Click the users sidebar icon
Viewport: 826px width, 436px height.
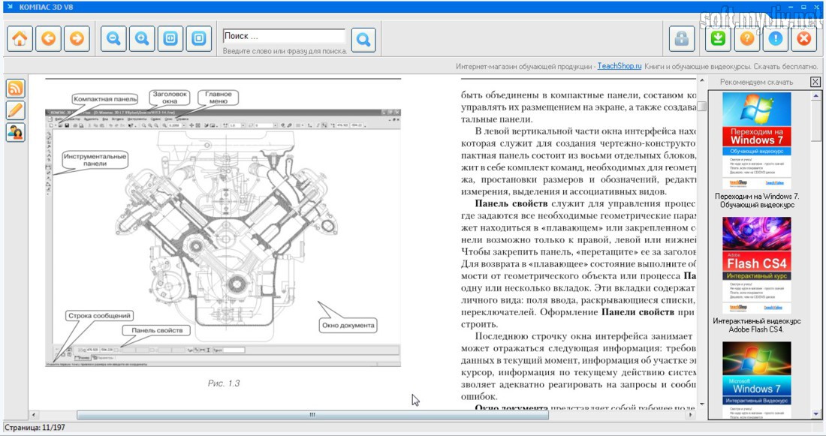[15, 132]
